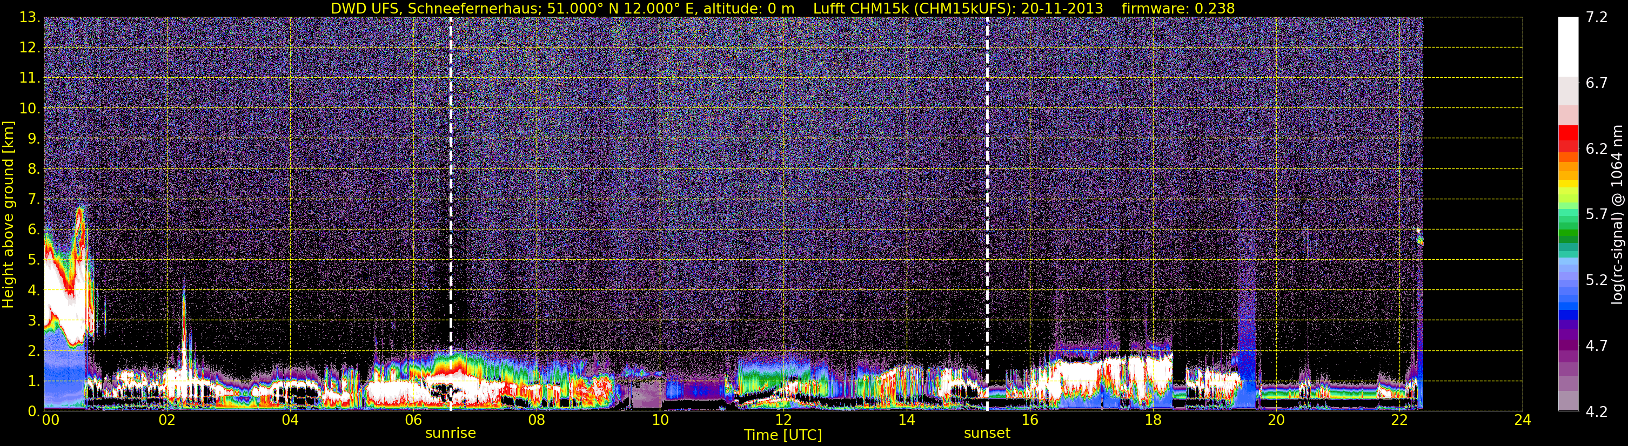Screen dimensions: 1628x446
Task: Click the time axis tick label '10'
Action: [660, 420]
